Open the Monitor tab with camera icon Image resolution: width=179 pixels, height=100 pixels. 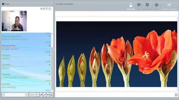click(x=157, y=6)
